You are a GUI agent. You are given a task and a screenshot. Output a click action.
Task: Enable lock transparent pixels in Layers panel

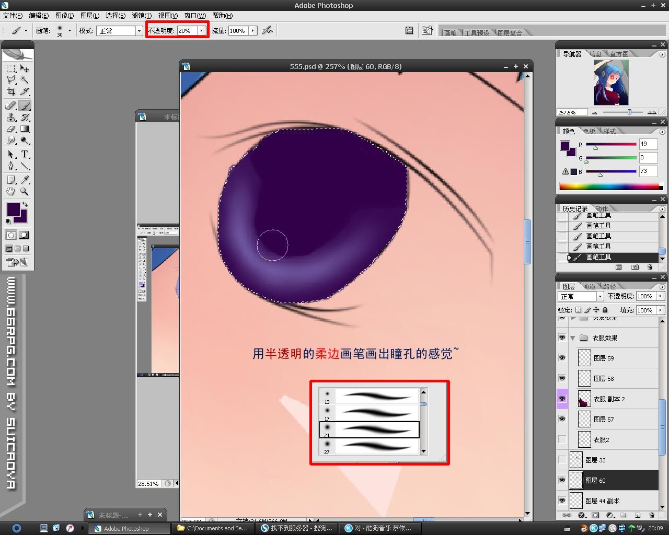(x=578, y=310)
